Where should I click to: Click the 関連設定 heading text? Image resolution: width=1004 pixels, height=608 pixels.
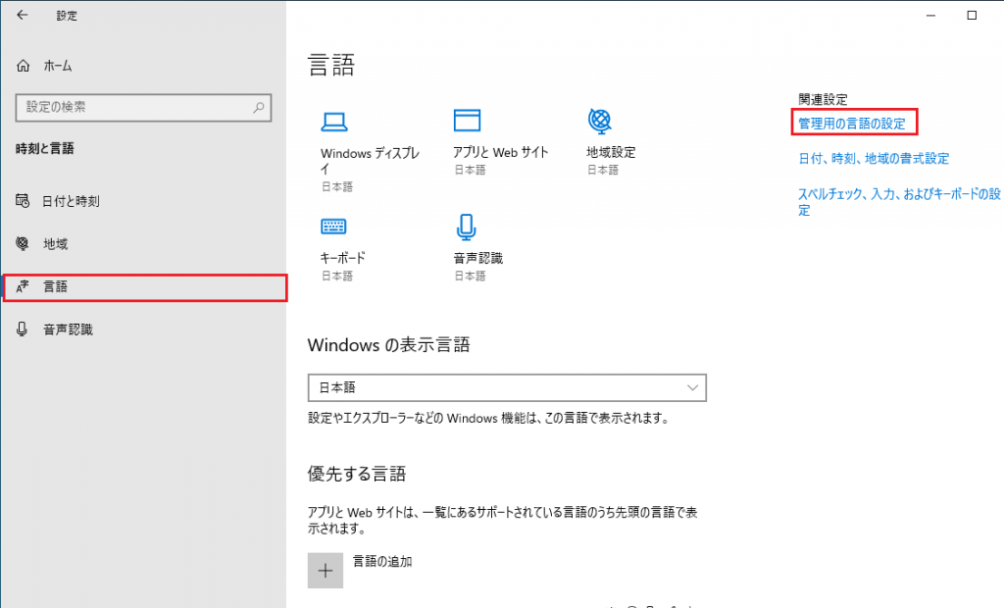pos(823,99)
